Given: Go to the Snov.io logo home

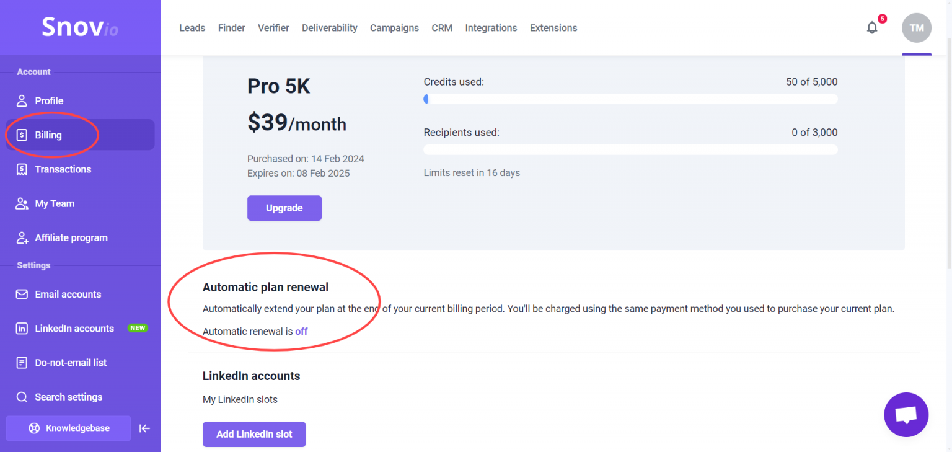Looking at the screenshot, I should (x=80, y=27).
